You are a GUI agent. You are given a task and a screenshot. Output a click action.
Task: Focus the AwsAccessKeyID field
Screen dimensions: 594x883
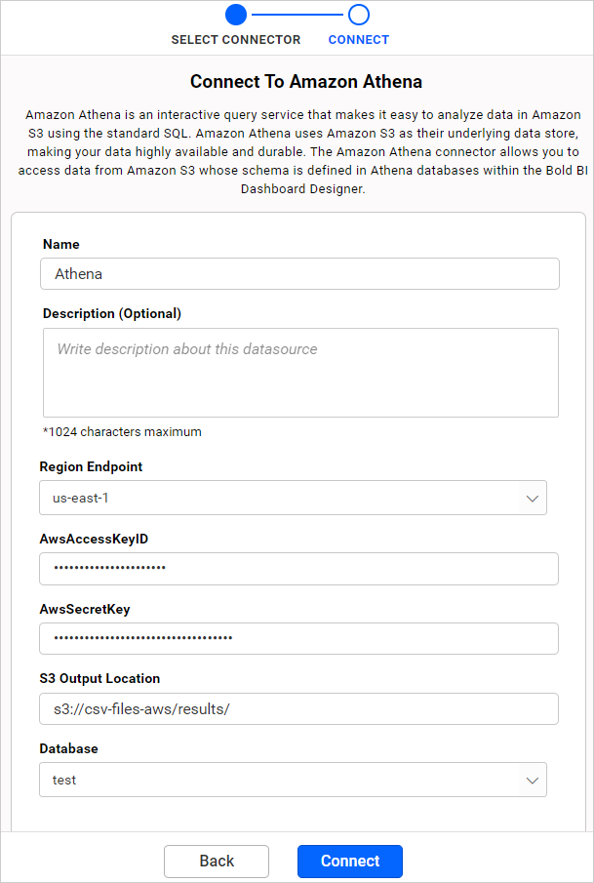pos(299,569)
